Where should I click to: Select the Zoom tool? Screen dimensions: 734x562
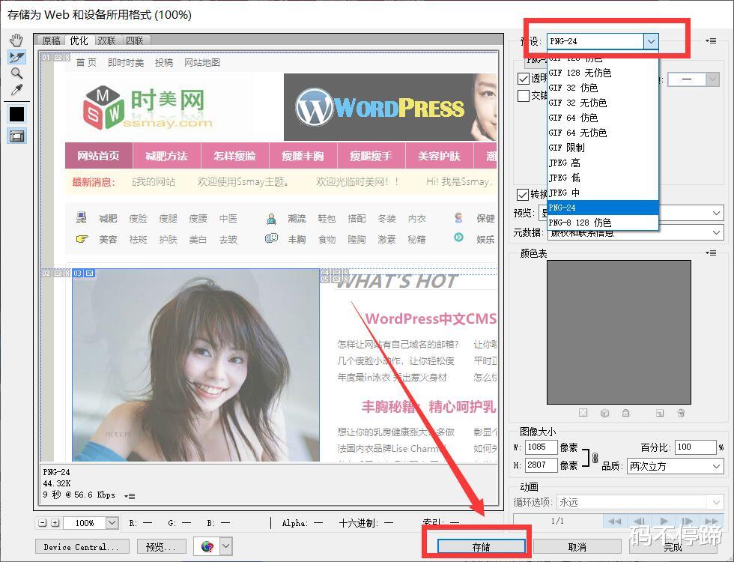coord(16,73)
